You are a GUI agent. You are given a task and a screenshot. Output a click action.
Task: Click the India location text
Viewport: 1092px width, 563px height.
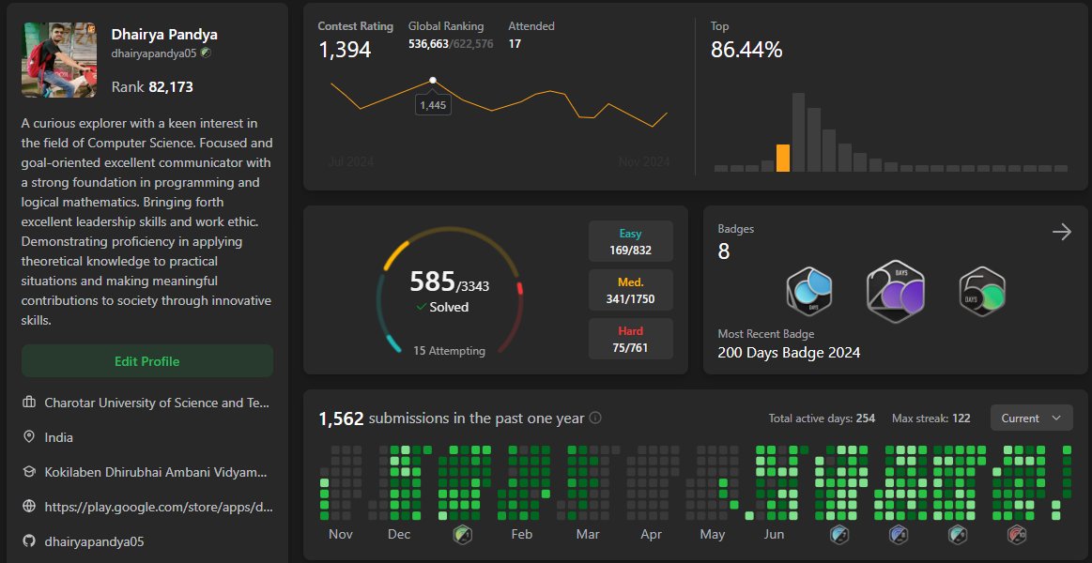(x=58, y=437)
